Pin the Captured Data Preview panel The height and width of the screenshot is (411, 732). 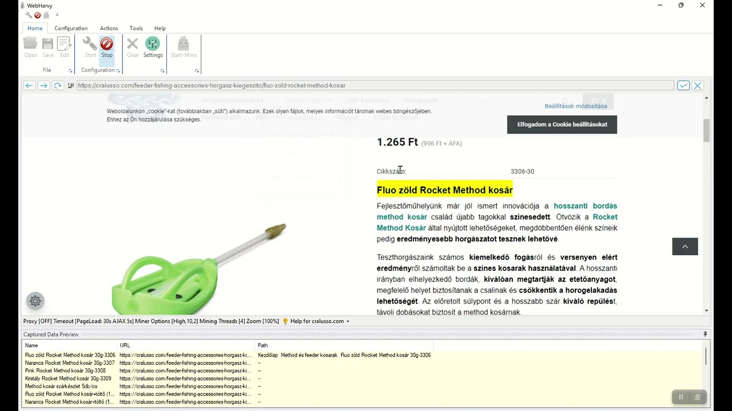pos(705,335)
